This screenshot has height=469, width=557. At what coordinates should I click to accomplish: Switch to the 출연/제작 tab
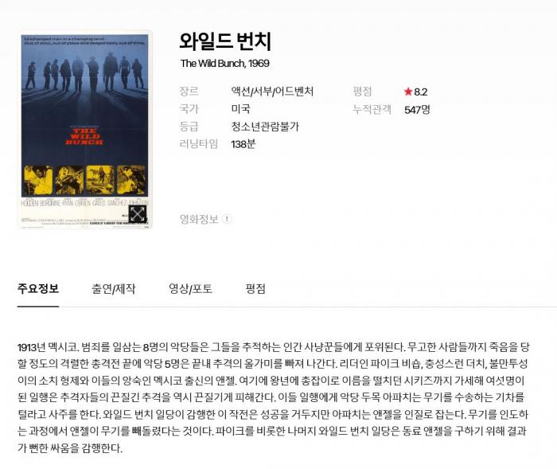114,288
